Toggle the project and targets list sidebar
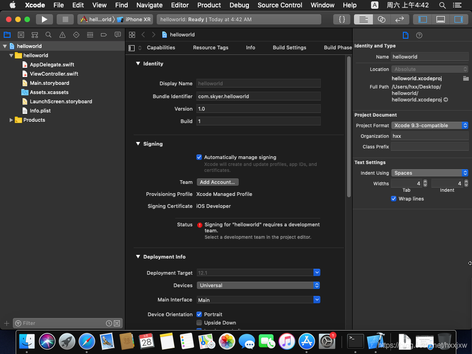This screenshot has height=354, width=472. click(131, 48)
